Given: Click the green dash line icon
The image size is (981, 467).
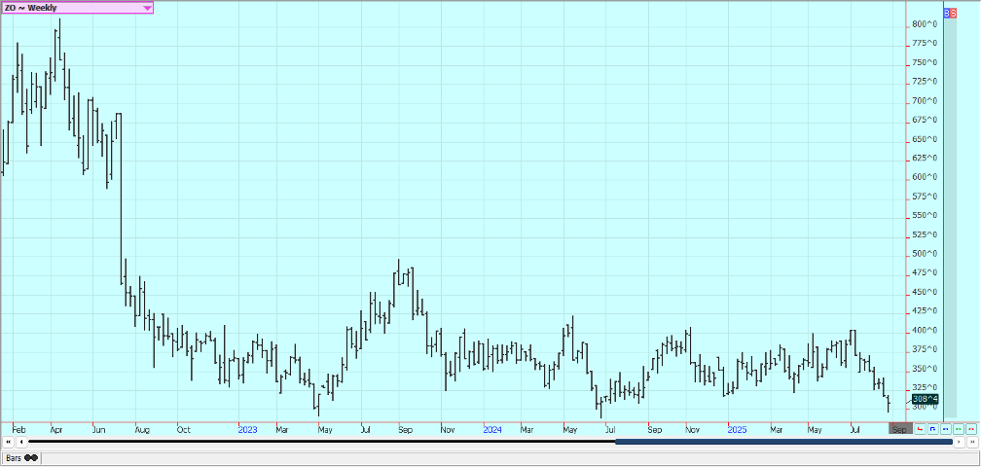Looking at the screenshot, I should coord(958,429).
